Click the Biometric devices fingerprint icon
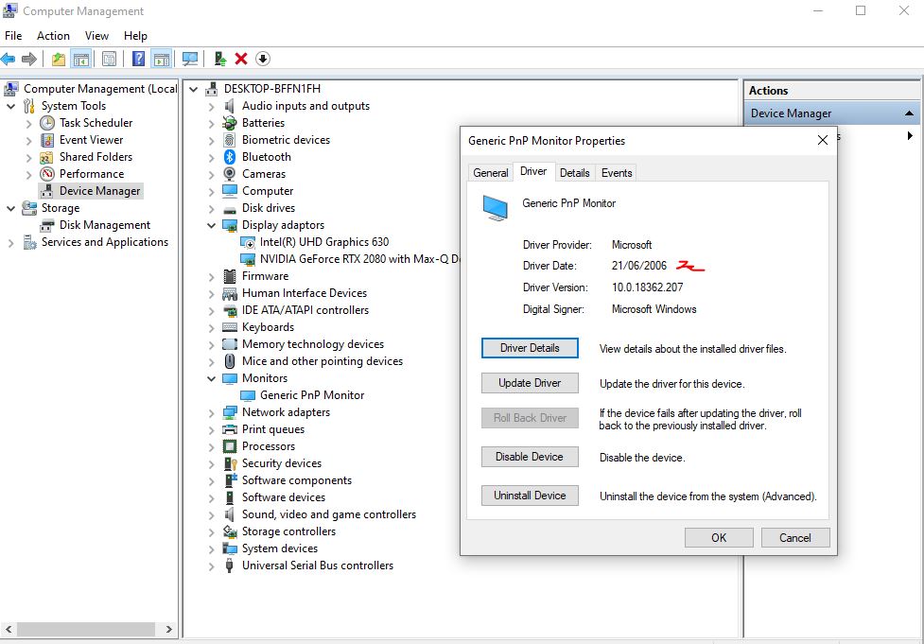The width and height of the screenshot is (924, 644). tap(230, 140)
